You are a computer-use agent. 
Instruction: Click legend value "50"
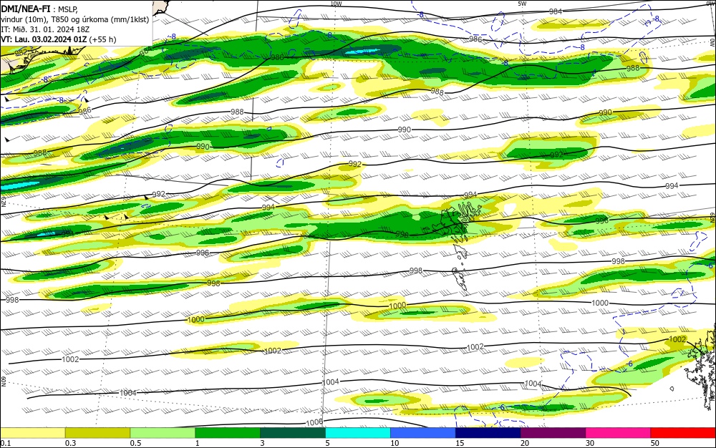(x=655, y=443)
